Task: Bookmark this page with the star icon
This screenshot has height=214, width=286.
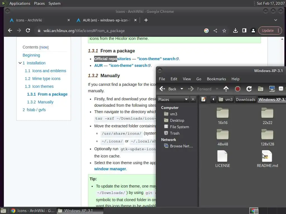Action: click(224, 31)
